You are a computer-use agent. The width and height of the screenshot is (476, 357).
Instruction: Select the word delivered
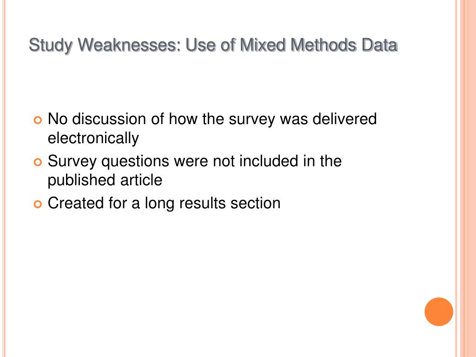pos(344,119)
